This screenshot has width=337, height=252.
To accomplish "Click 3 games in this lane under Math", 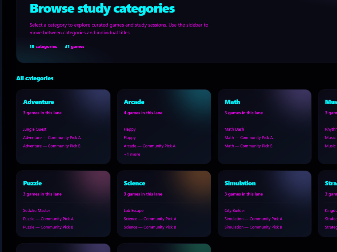I will tap(244, 113).
